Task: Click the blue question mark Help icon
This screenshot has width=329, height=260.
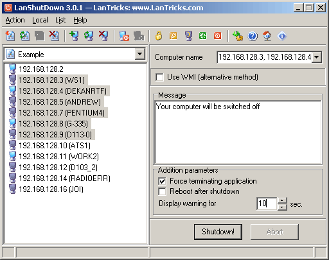Action: click(x=253, y=36)
